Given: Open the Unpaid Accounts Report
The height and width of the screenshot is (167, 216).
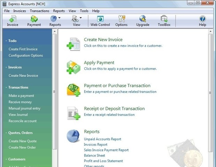Looking at the screenshot, I should [103, 139].
